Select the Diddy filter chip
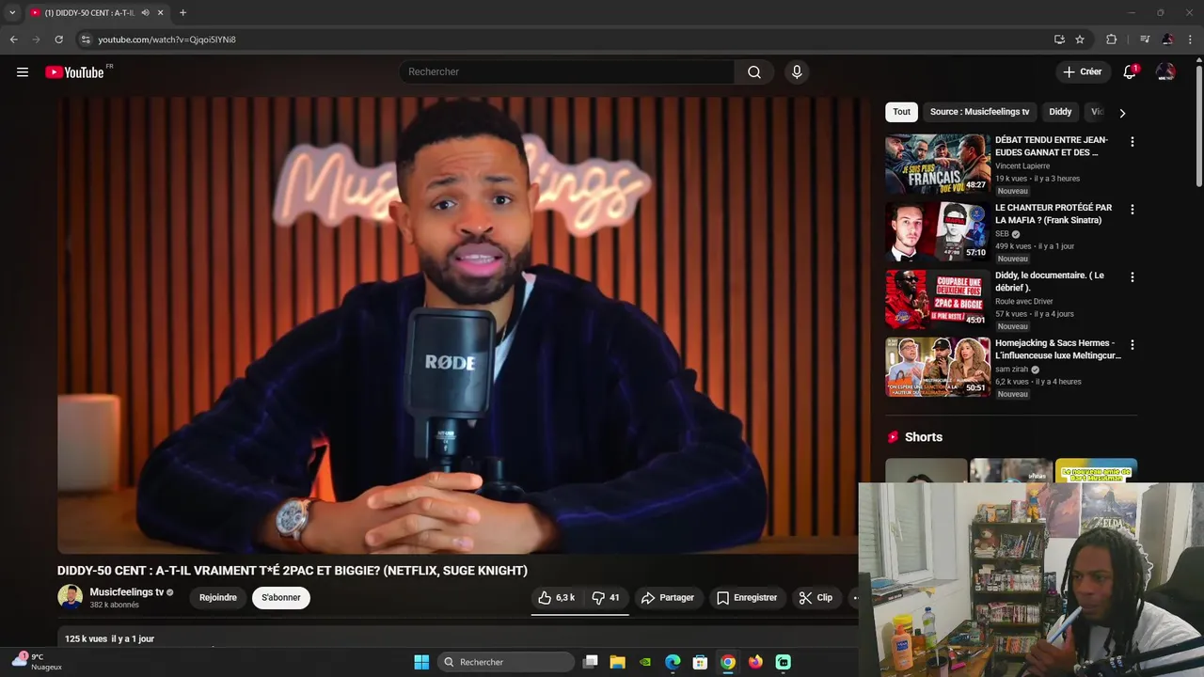The height and width of the screenshot is (677, 1204). click(x=1060, y=112)
